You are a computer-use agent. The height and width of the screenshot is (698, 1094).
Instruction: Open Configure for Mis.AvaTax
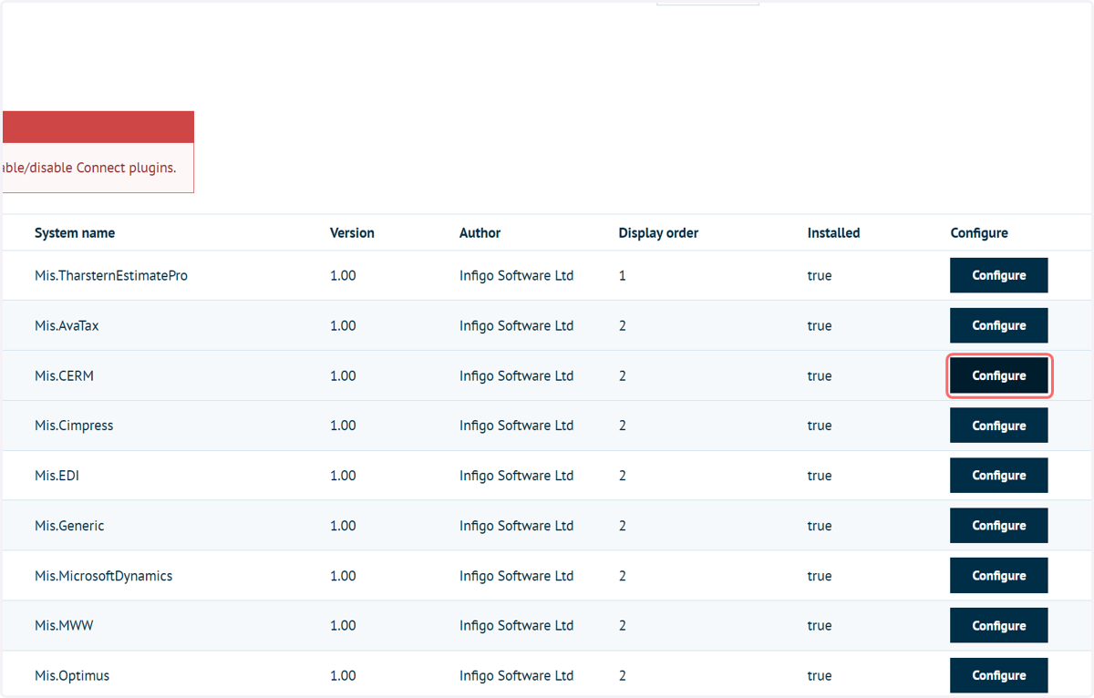998,325
